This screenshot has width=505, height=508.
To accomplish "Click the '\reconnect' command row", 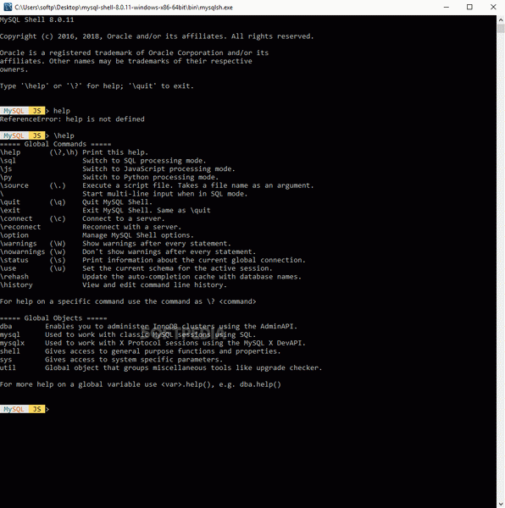I will [x=91, y=227].
